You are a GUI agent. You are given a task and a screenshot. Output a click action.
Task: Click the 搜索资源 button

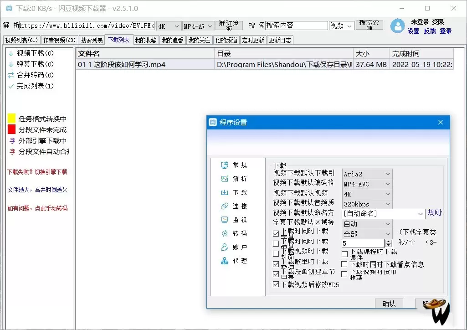tap(369, 25)
